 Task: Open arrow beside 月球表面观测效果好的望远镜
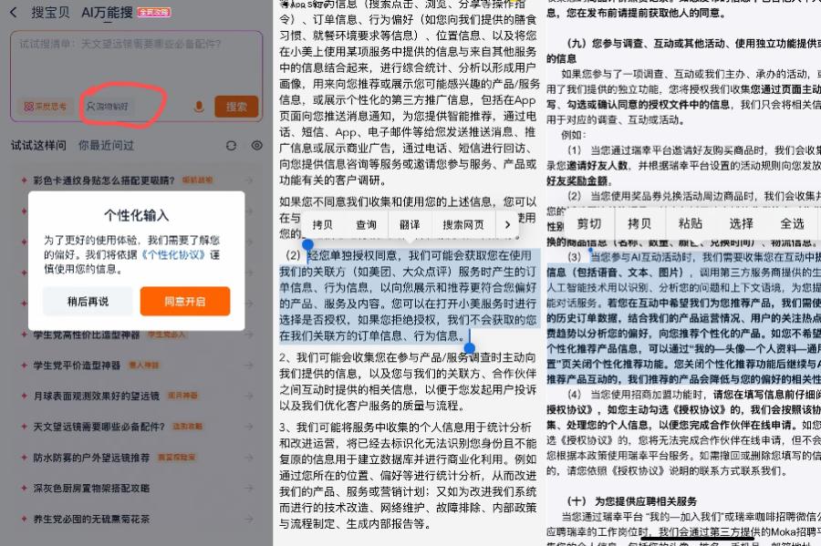tap(249, 396)
